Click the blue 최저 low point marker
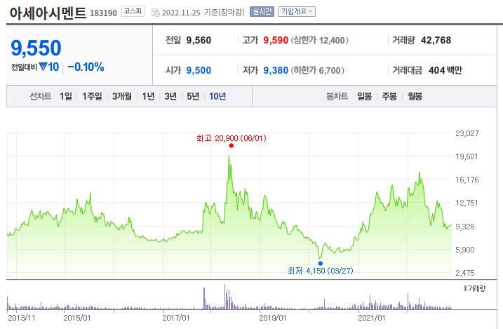Image resolution: width=503 pixels, height=329 pixels. (x=320, y=263)
